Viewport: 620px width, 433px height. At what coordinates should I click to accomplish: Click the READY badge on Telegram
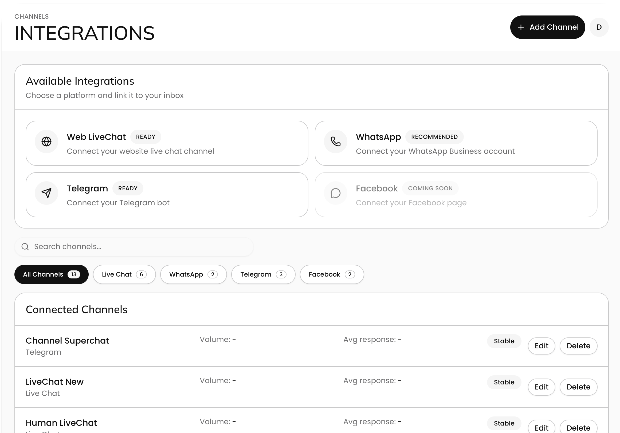point(128,188)
